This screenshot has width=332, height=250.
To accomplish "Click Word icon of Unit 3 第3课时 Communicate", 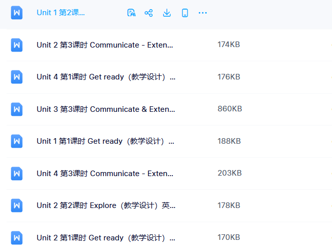I will tap(17, 109).
